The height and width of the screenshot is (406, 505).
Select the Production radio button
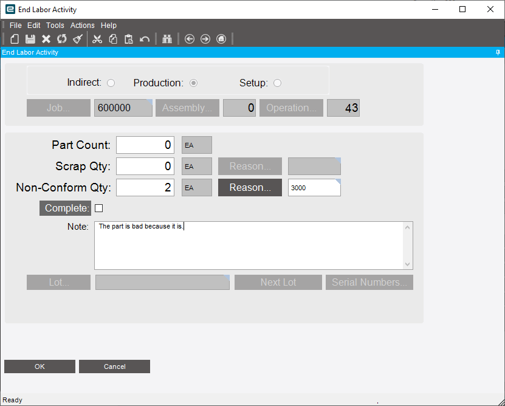[193, 83]
